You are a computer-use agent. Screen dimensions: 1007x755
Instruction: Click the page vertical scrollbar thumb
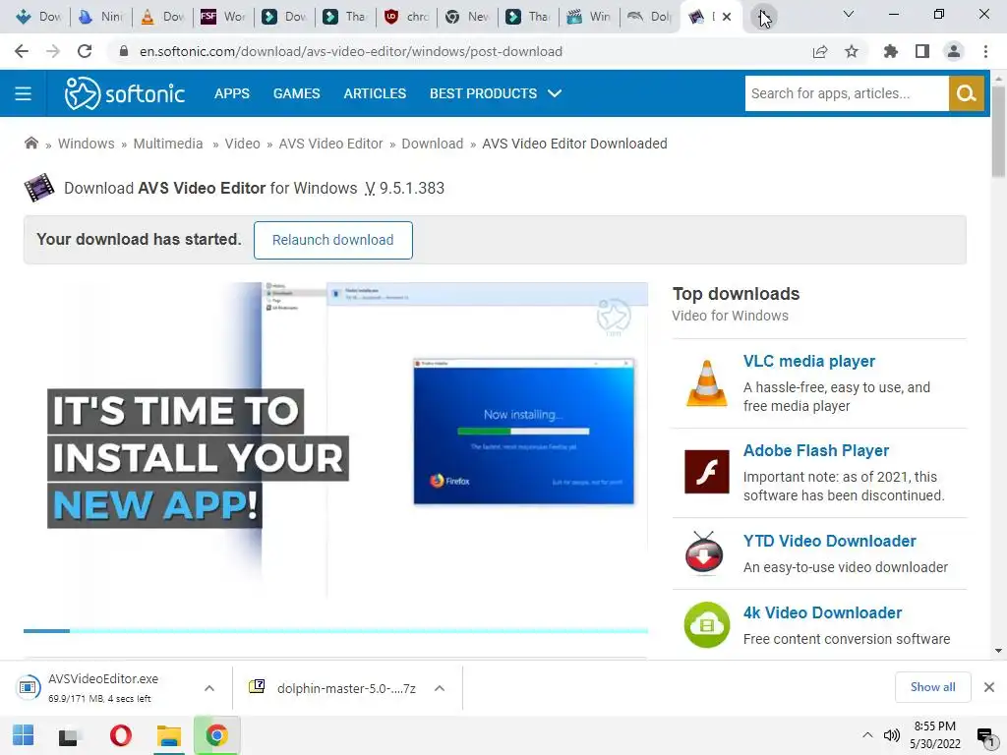click(x=998, y=133)
